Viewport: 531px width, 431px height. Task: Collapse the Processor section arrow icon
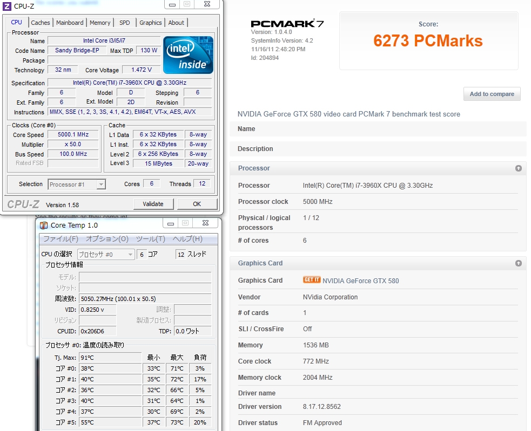click(x=519, y=168)
